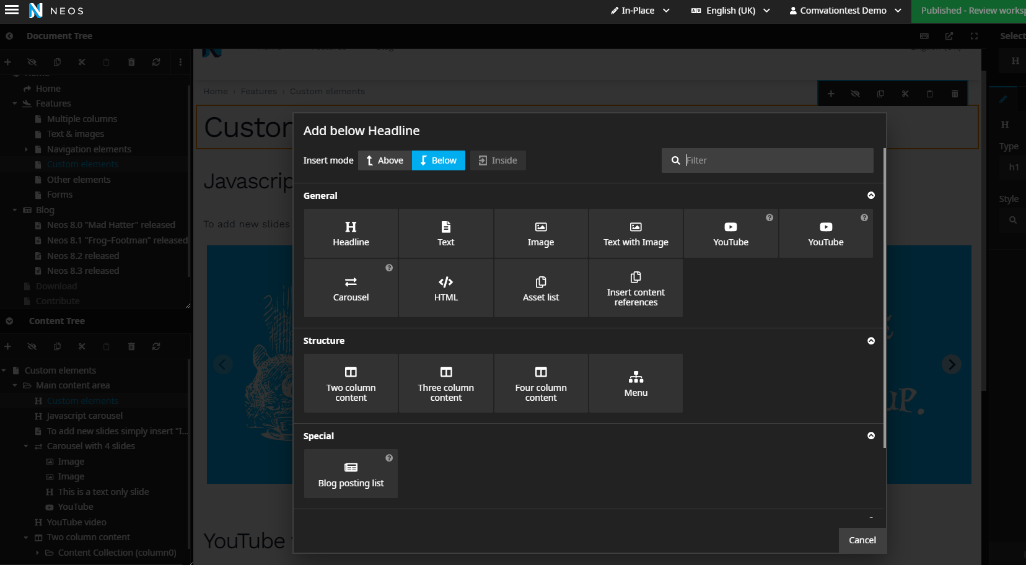This screenshot has height=565, width=1026.
Task: Set insert mode to Inside
Action: tap(498, 160)
